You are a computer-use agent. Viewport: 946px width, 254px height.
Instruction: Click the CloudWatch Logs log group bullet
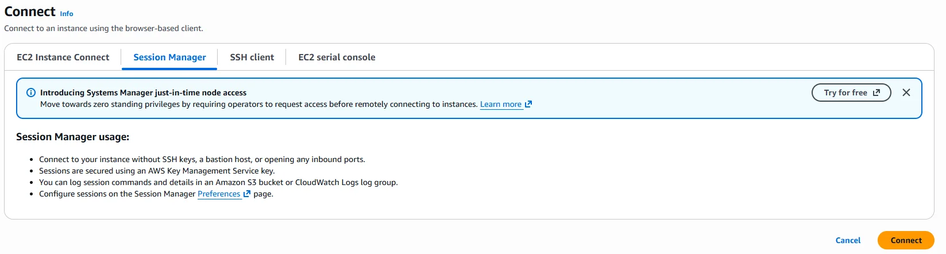[x=218, y=182]
